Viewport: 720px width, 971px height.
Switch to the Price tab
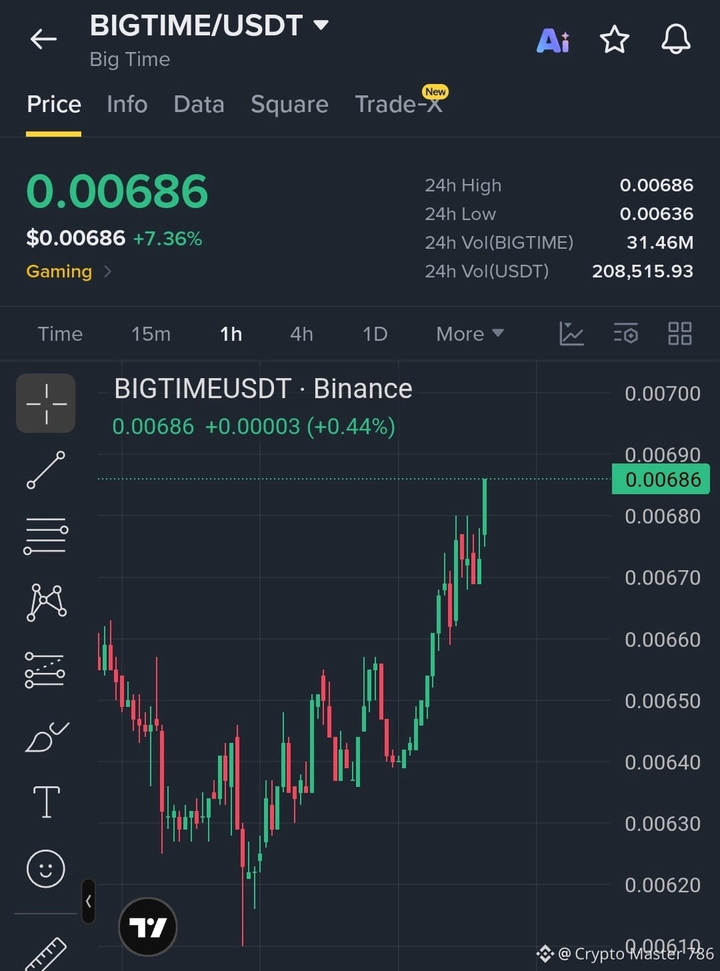tap(54, 105)
